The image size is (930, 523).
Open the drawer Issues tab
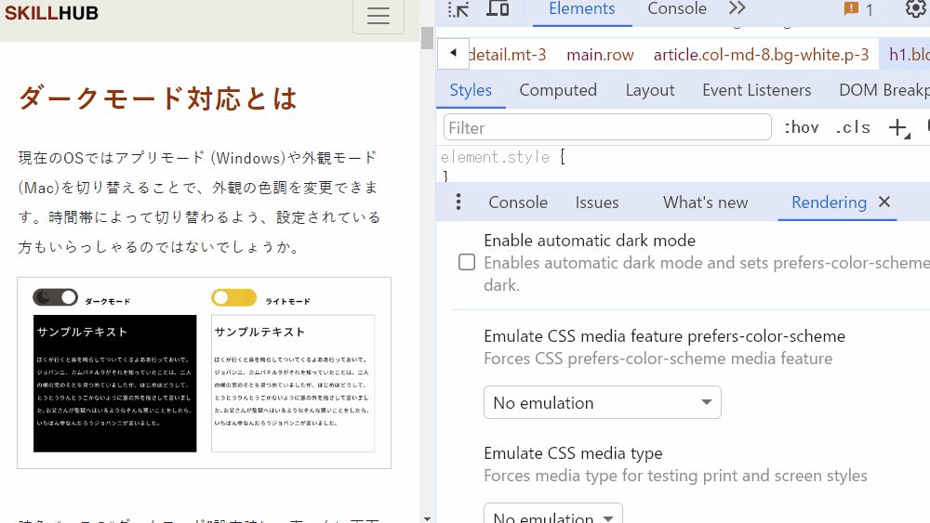click(x=597, y=203)
